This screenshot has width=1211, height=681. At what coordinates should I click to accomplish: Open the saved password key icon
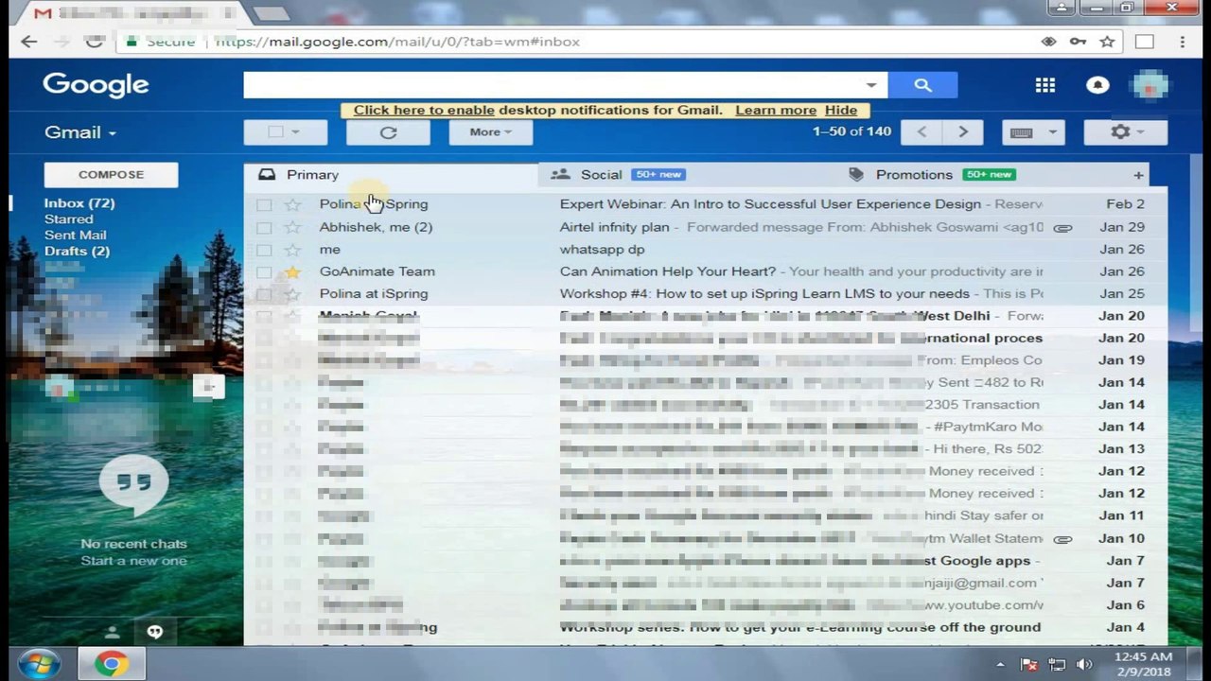point(1078,42)
